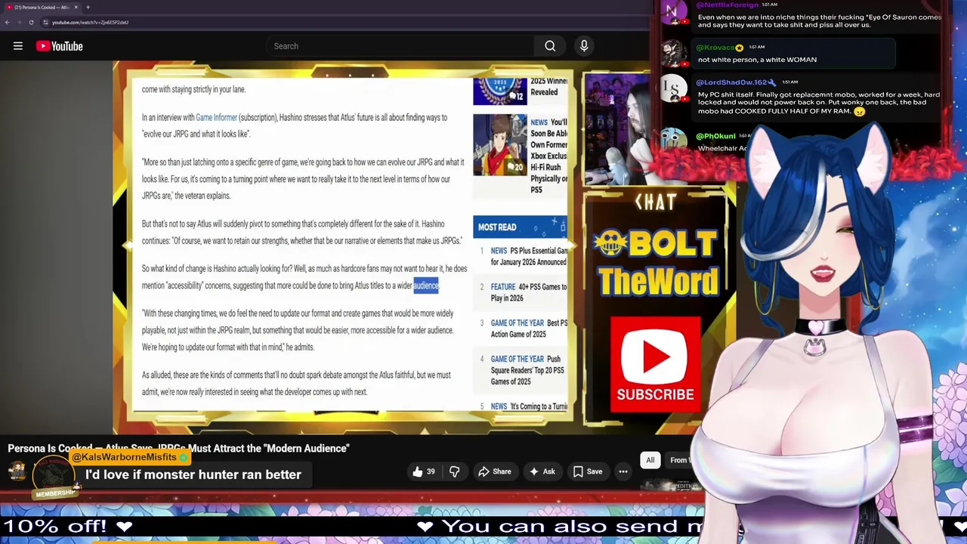This screenshot has width=967, height=544.
Task: Open the YouTube hamburger guide menu
Action: (18, 46)
